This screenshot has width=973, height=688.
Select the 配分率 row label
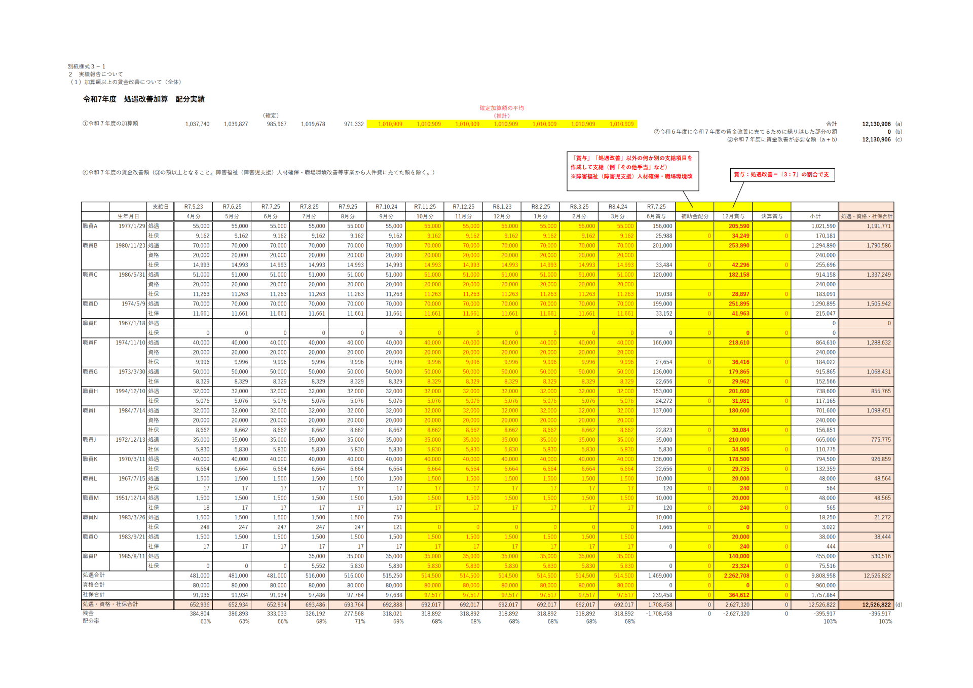coord(91,621)
